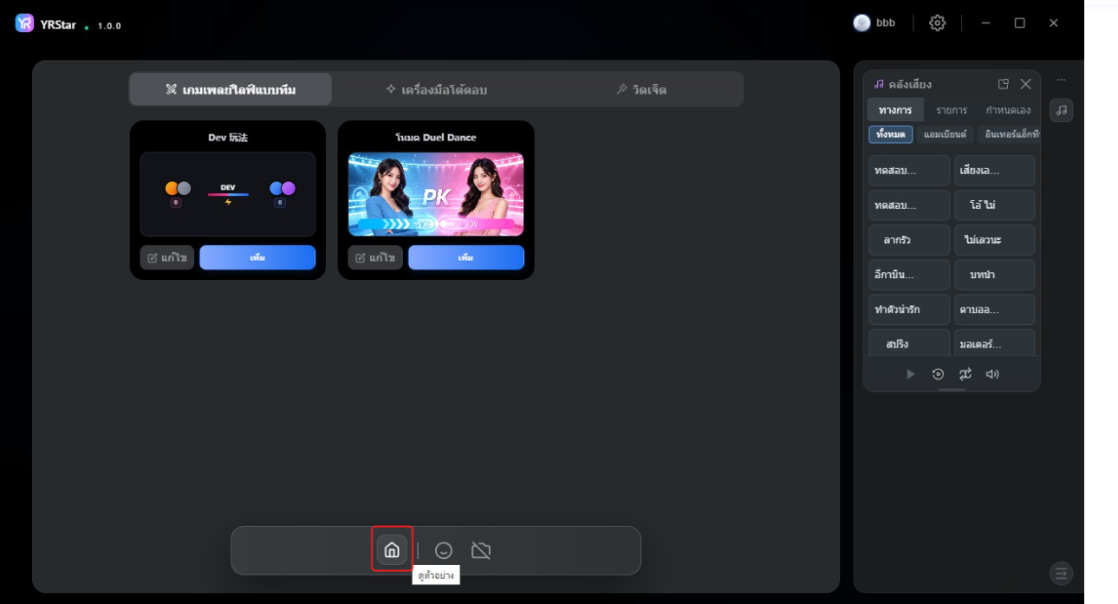Screen dimensions: 1118x604
Task: Click the bbb username text
Action: pos(886,23)
